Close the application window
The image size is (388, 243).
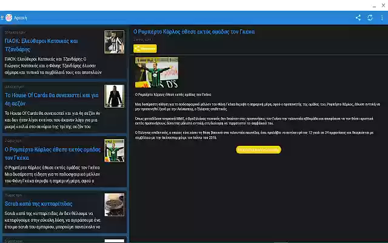pos(383,5)
